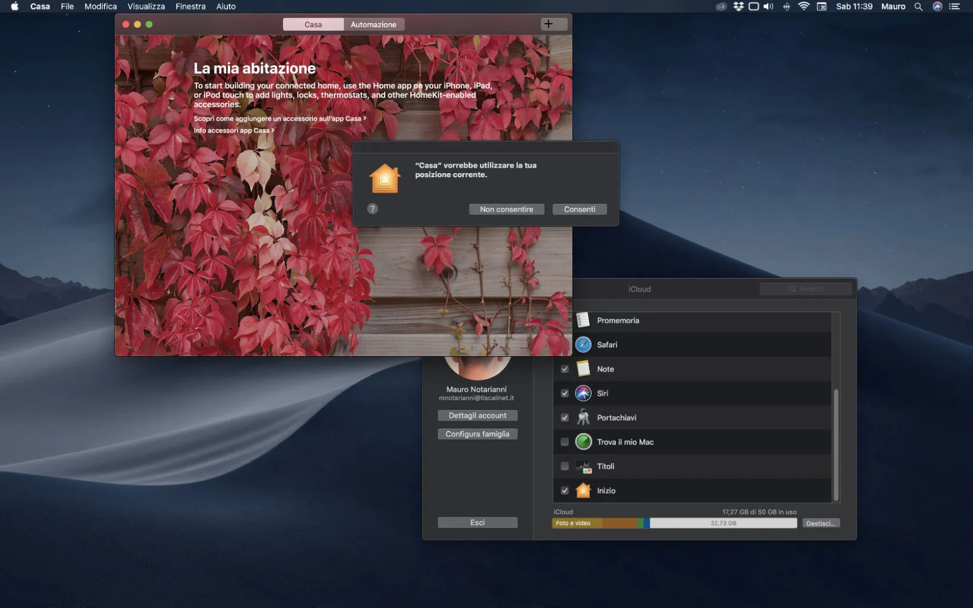Enable the Titoli checkbox
973x608 pixels.
tap(564, 466)
